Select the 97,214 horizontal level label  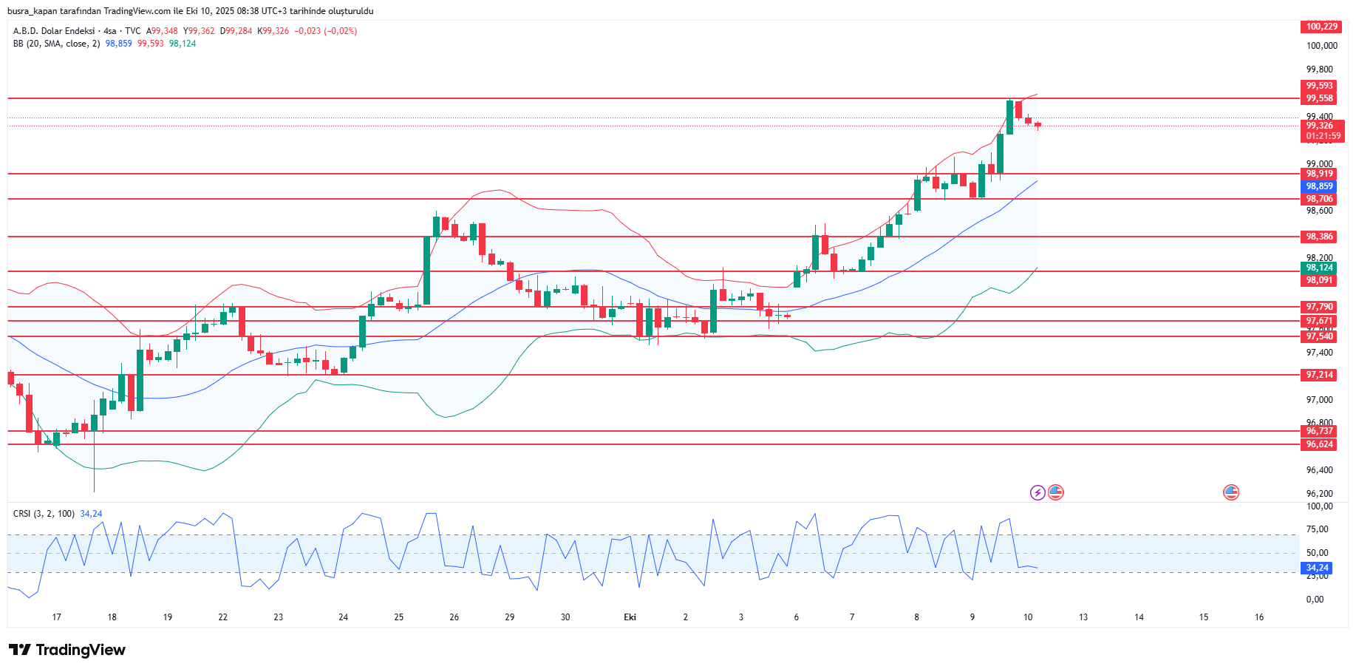coord(1319,375)
